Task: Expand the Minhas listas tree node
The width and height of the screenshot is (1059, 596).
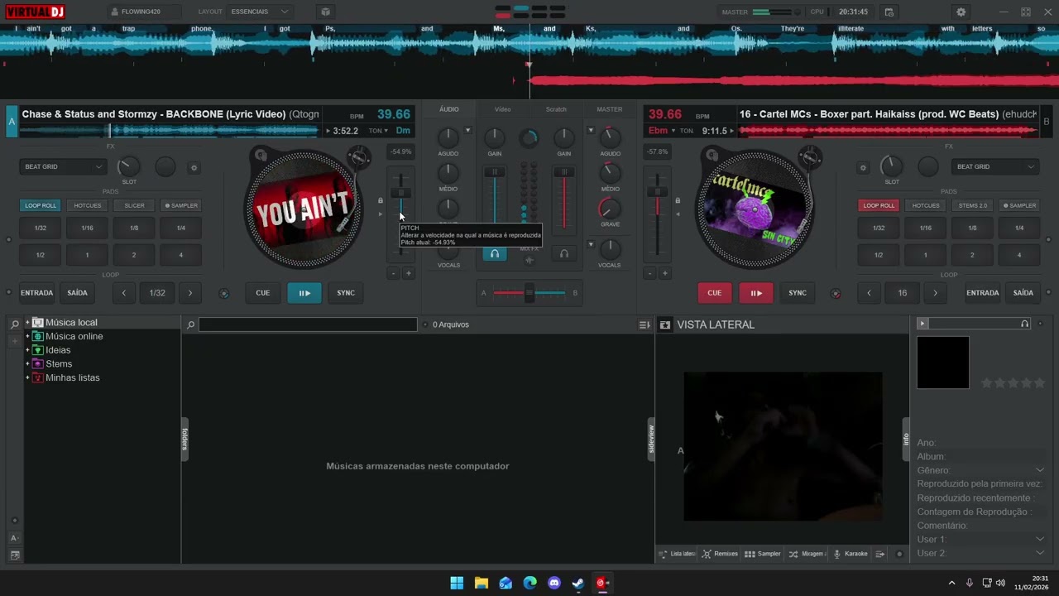Action: (27, 378)
